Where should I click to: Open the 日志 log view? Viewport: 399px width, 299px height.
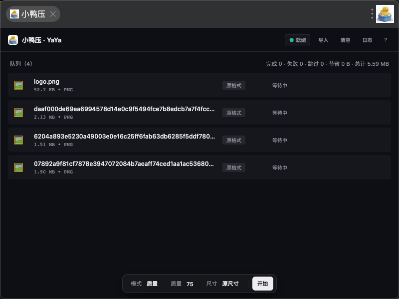367,40
